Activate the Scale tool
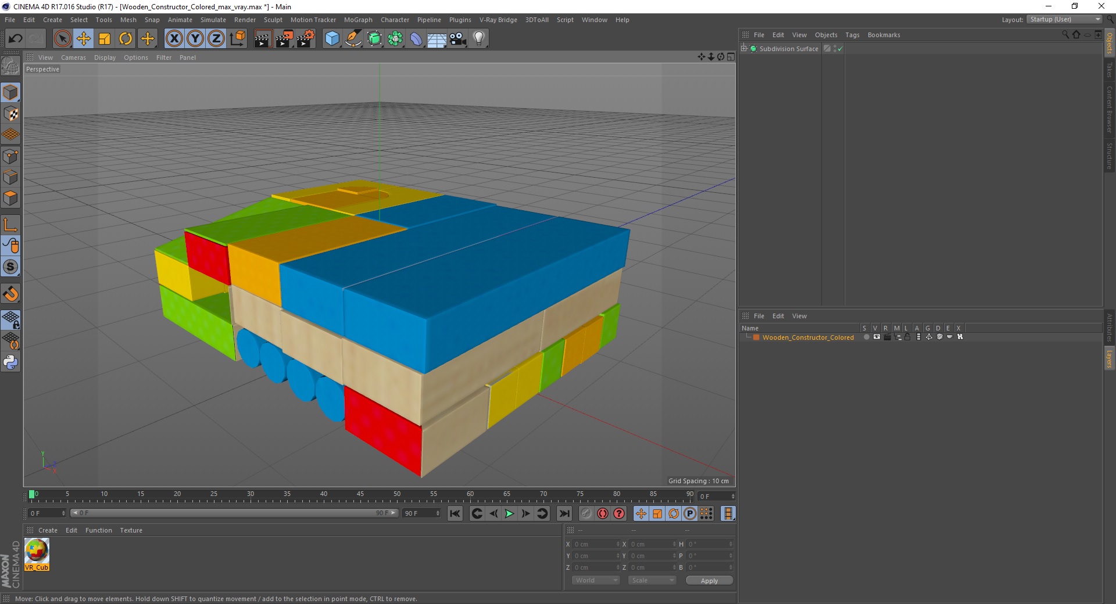 coord(105,39)
